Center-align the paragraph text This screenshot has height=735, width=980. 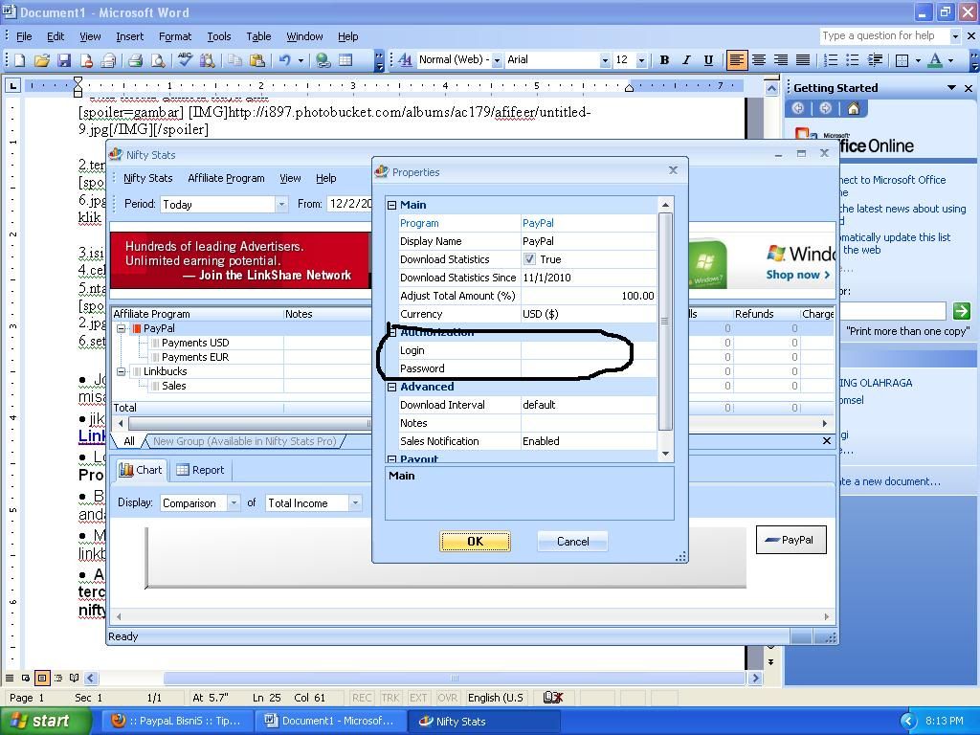click(x=759, y=60)
